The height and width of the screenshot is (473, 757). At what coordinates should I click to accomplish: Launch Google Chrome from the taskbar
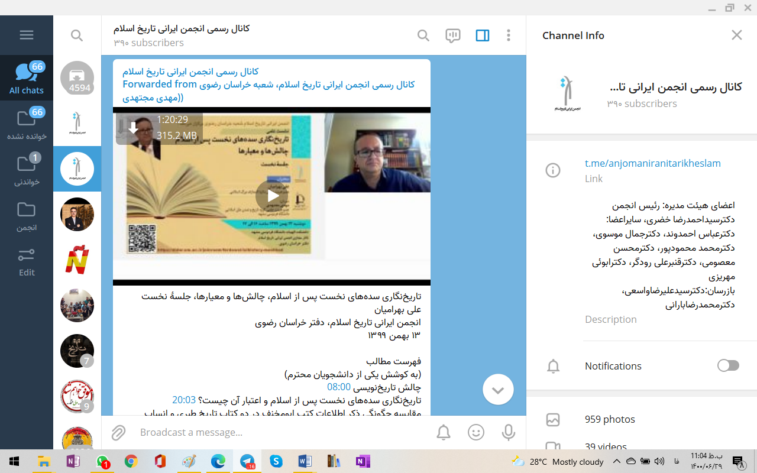[x=131, y=461]
